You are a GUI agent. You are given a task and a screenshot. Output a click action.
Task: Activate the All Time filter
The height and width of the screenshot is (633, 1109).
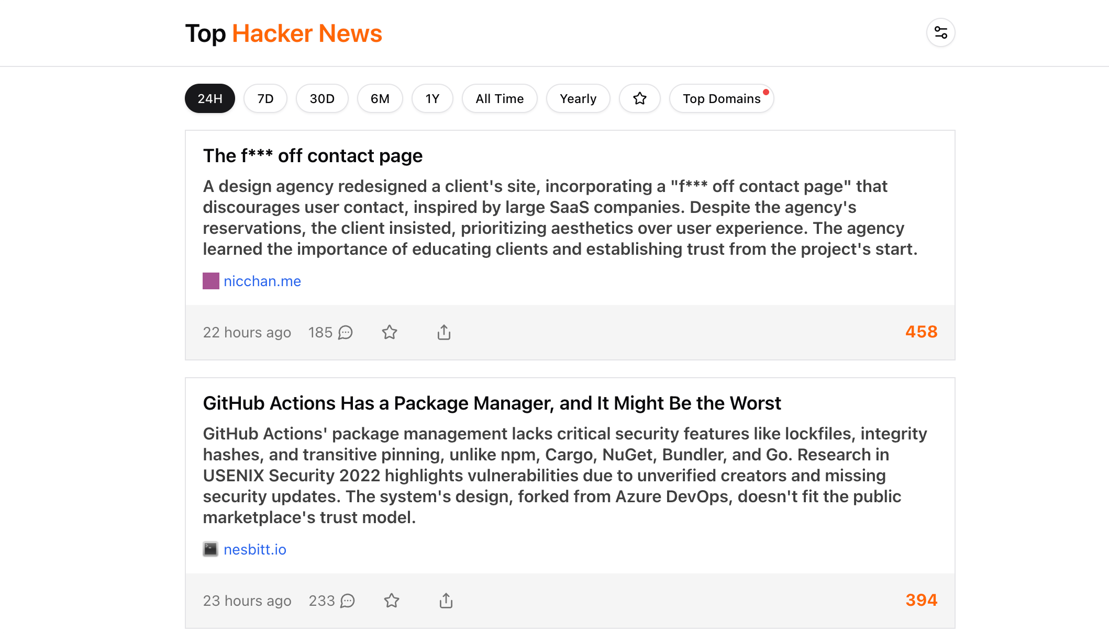point(500,98)
